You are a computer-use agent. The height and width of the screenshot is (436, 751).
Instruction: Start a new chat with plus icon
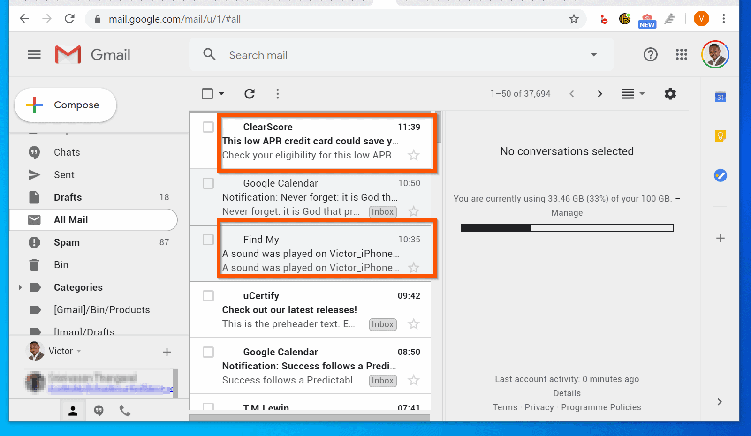click(x=167, y=352)
